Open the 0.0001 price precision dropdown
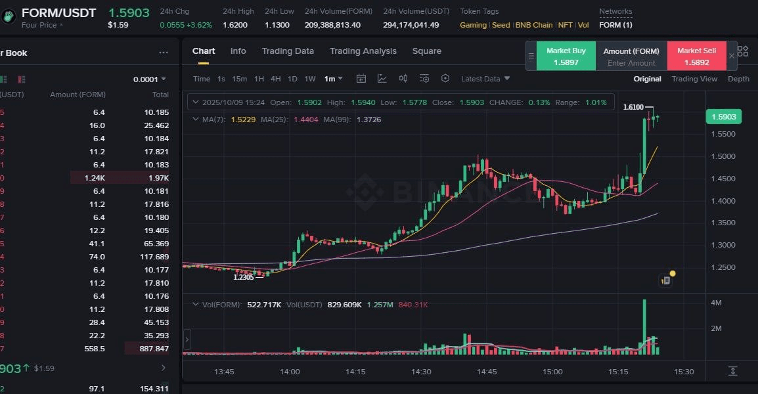Image resolution: width=758 pixels, height=394 pixels. pyautogui.click(x=150, y=79)
